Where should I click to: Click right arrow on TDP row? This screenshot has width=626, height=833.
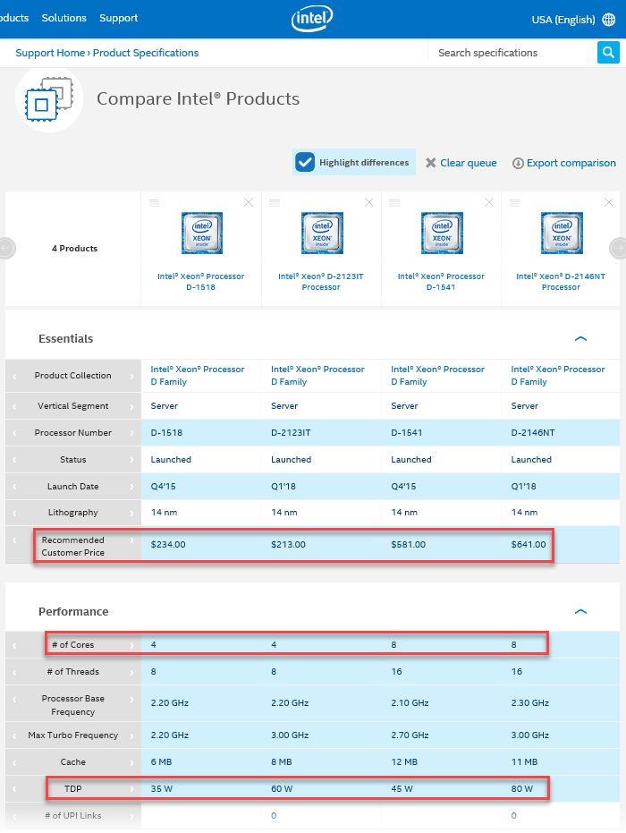[131, 789]
